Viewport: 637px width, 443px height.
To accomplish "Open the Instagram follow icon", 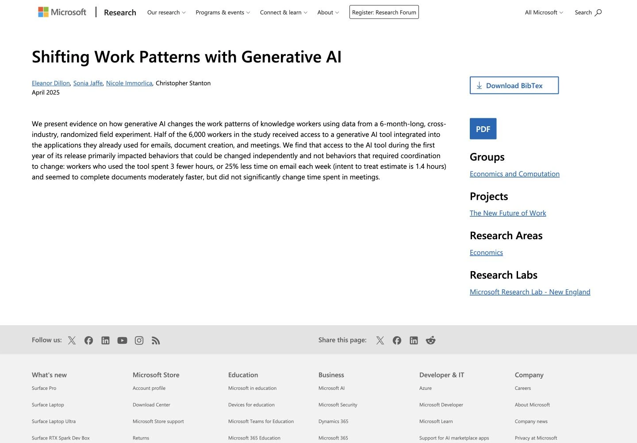I will [x=139, y=340].
